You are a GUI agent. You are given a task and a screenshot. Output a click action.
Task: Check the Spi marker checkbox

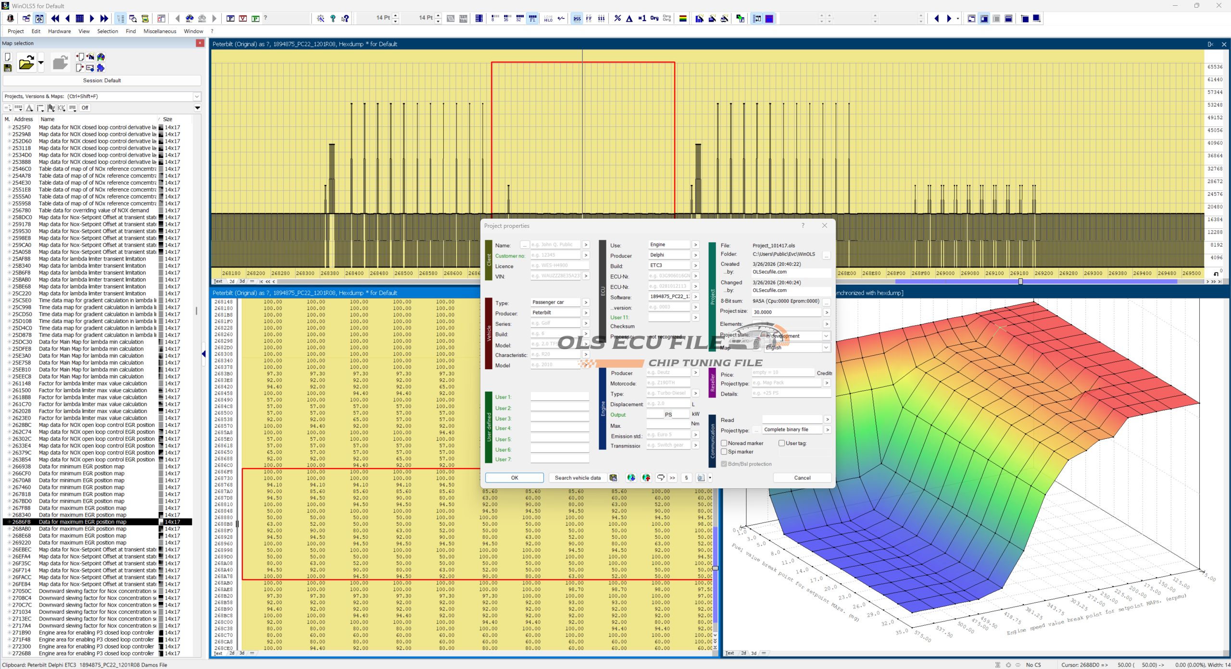[x=724, y=452]
